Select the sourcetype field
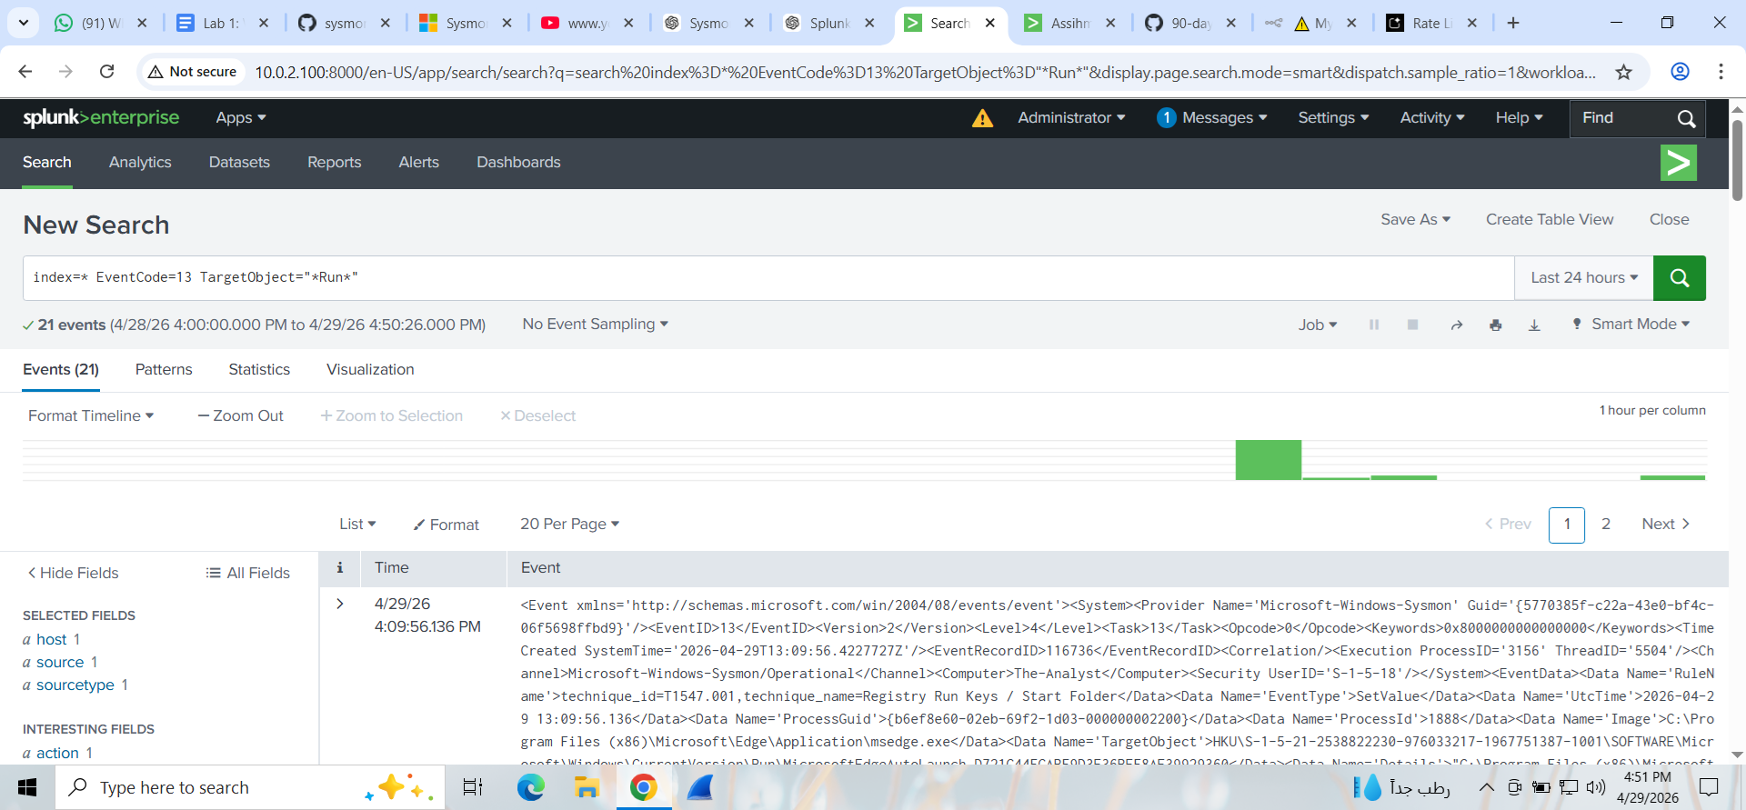The image size is (1746, 810). [75, 685]
